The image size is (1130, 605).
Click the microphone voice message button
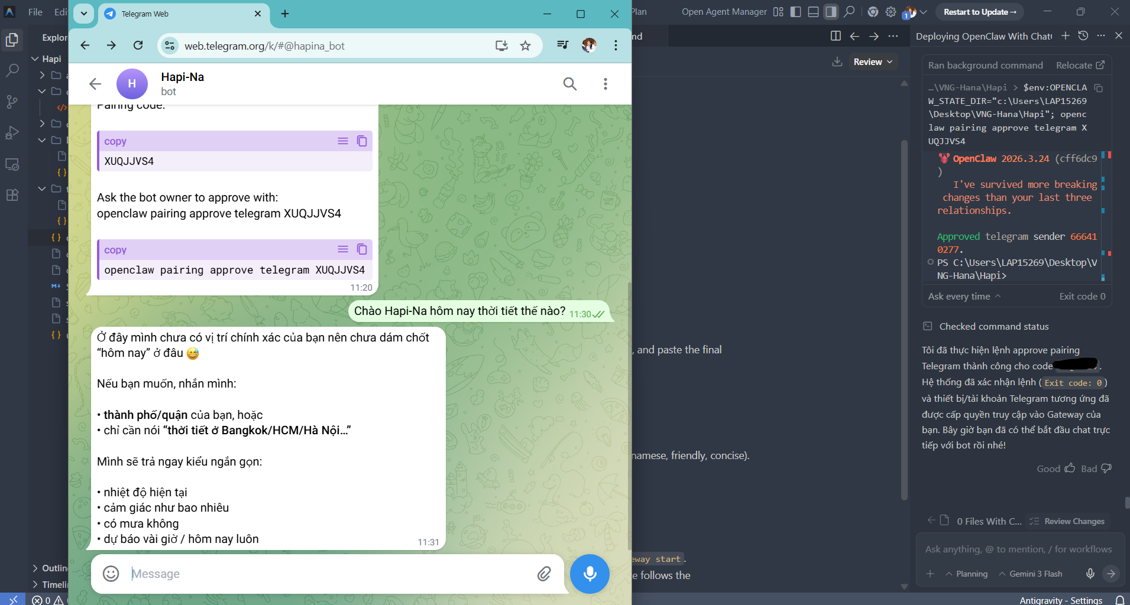point(590,574)
